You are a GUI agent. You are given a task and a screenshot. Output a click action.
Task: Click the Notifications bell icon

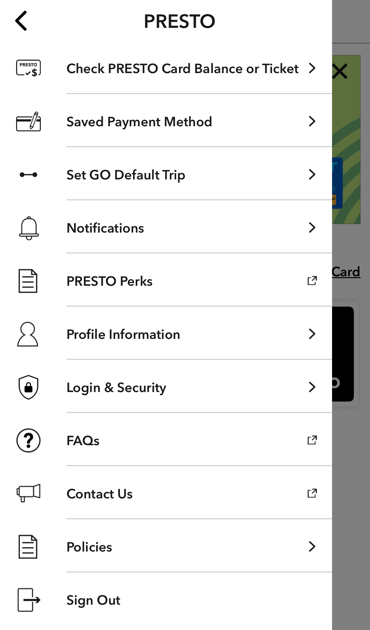[29, 228]
